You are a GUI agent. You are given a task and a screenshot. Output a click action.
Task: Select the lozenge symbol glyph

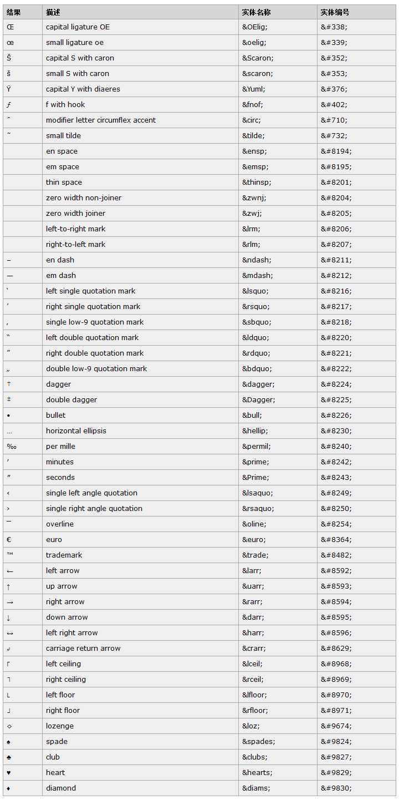9,726
